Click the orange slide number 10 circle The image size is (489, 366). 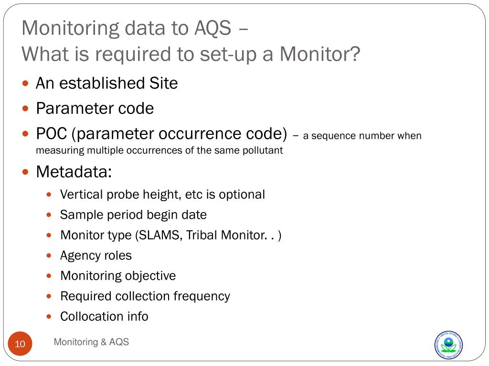pyautogui.click(x=20, y=344)
